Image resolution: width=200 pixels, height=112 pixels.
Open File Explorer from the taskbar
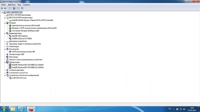coord(13,109)
